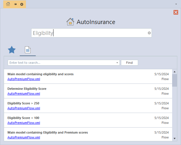This screenshot has width=181, height=145.
Task: Open AutoPremiumFlow.xml under 'Main model containing eligibility and scores'
Action: click(24, 79)
